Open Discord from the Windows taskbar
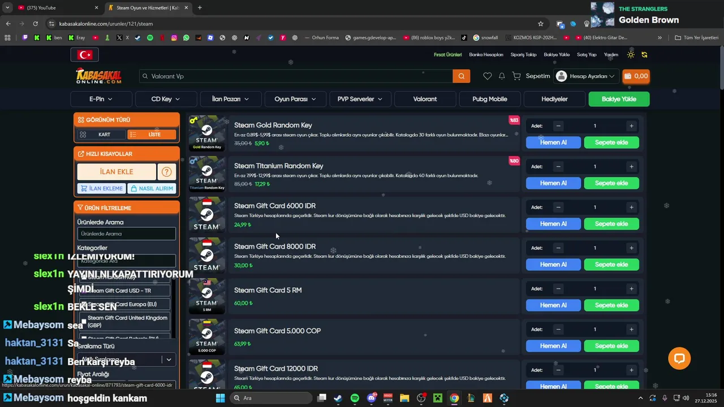Screen dimensions: 724x407 pyautogui.click(x=372, y=398)
